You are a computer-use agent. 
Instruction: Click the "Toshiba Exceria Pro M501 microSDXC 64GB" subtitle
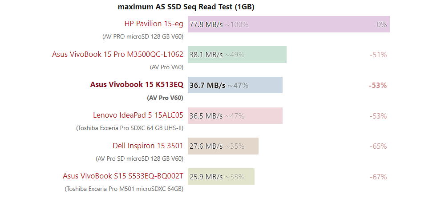pos(124,189)
